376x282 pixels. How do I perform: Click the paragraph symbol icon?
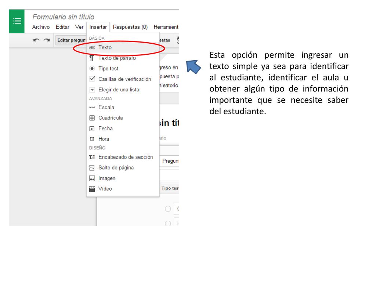[91, 58]
